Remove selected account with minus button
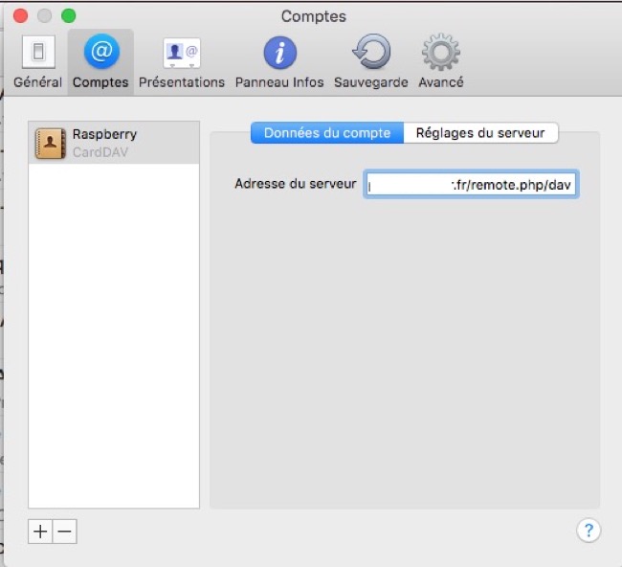 click(x=64, y=533)
